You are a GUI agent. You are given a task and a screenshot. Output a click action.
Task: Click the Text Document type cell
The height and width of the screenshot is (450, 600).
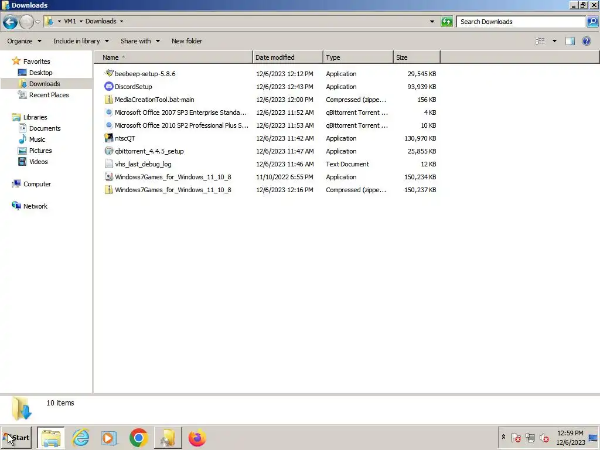(x=347, y=164)
